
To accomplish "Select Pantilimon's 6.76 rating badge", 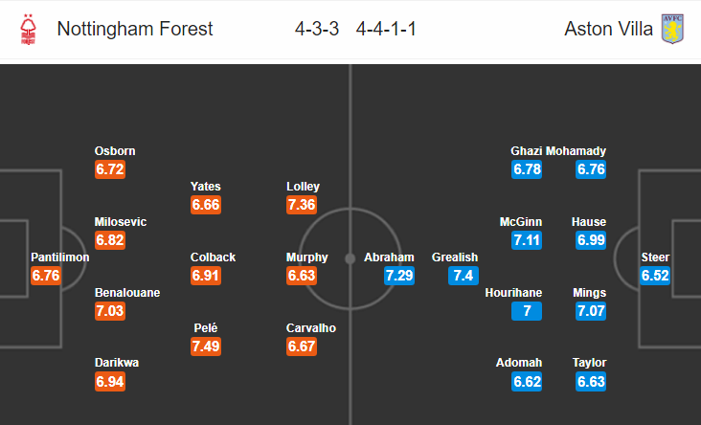I will point(46,276).
